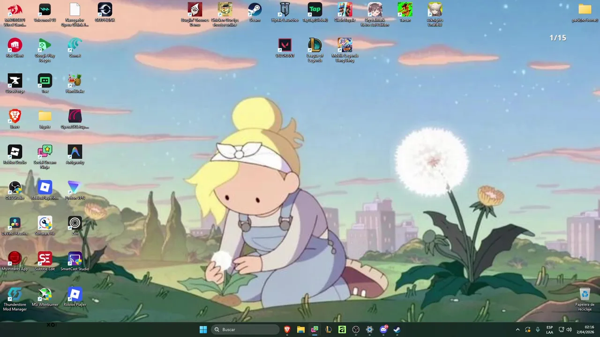This screenshot has height=337, width=600.
Task: Select the Riot Client shortcut
Action: coord(15,48)
